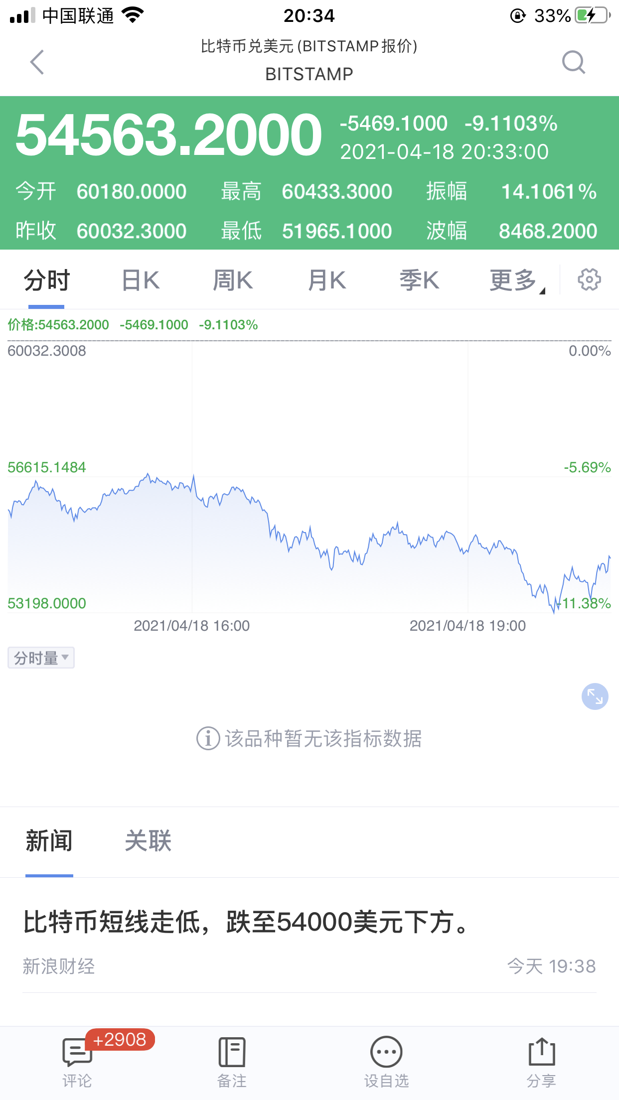619x1100 pixels.
Task: Tap the info icon beside 该品种暂无该指标数据
Action: (208, 738)
